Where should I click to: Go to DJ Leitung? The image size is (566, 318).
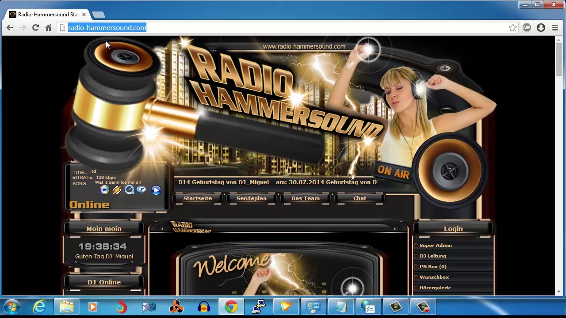pyautogui.click(x=433, y=256)
